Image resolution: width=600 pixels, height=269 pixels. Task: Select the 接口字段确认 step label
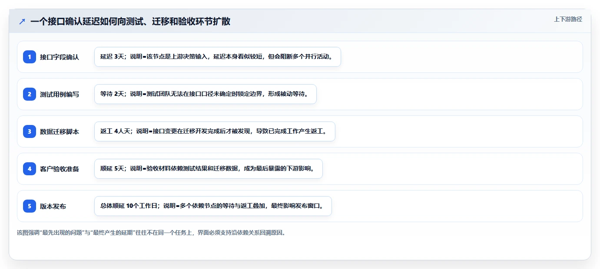(x=60, y=57)
